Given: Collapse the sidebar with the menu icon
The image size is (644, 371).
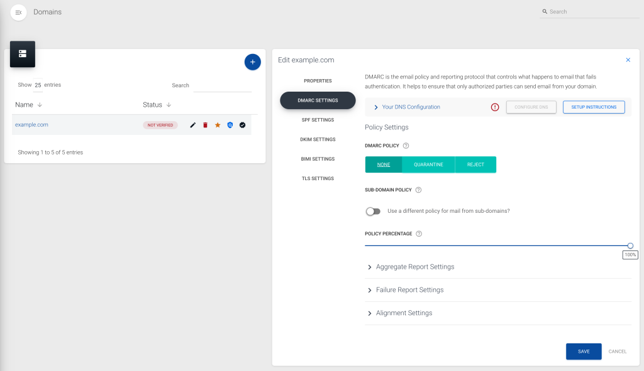Looking at the screenshot, I should pyautogui.click(x=18, y=12).
